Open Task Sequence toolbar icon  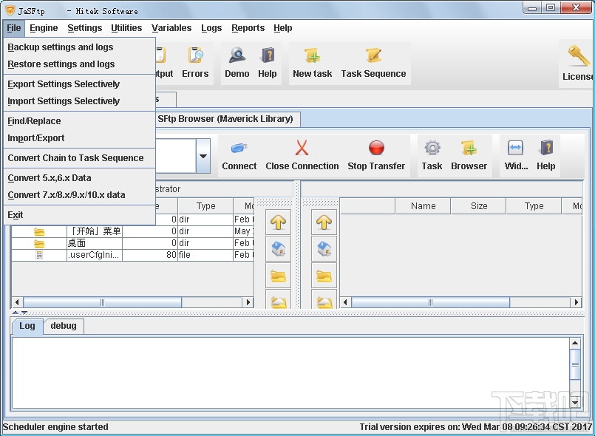(x=373, y=63)
